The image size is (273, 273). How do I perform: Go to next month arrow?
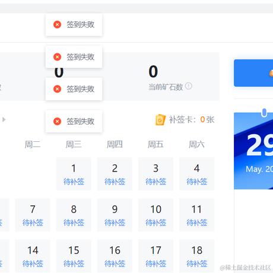[x=4, y=119]
